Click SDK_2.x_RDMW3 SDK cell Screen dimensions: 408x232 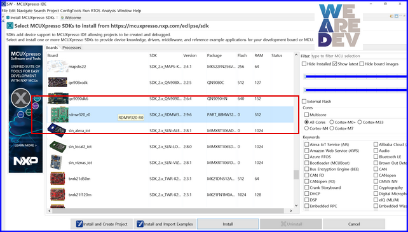(x=165, y=114)
